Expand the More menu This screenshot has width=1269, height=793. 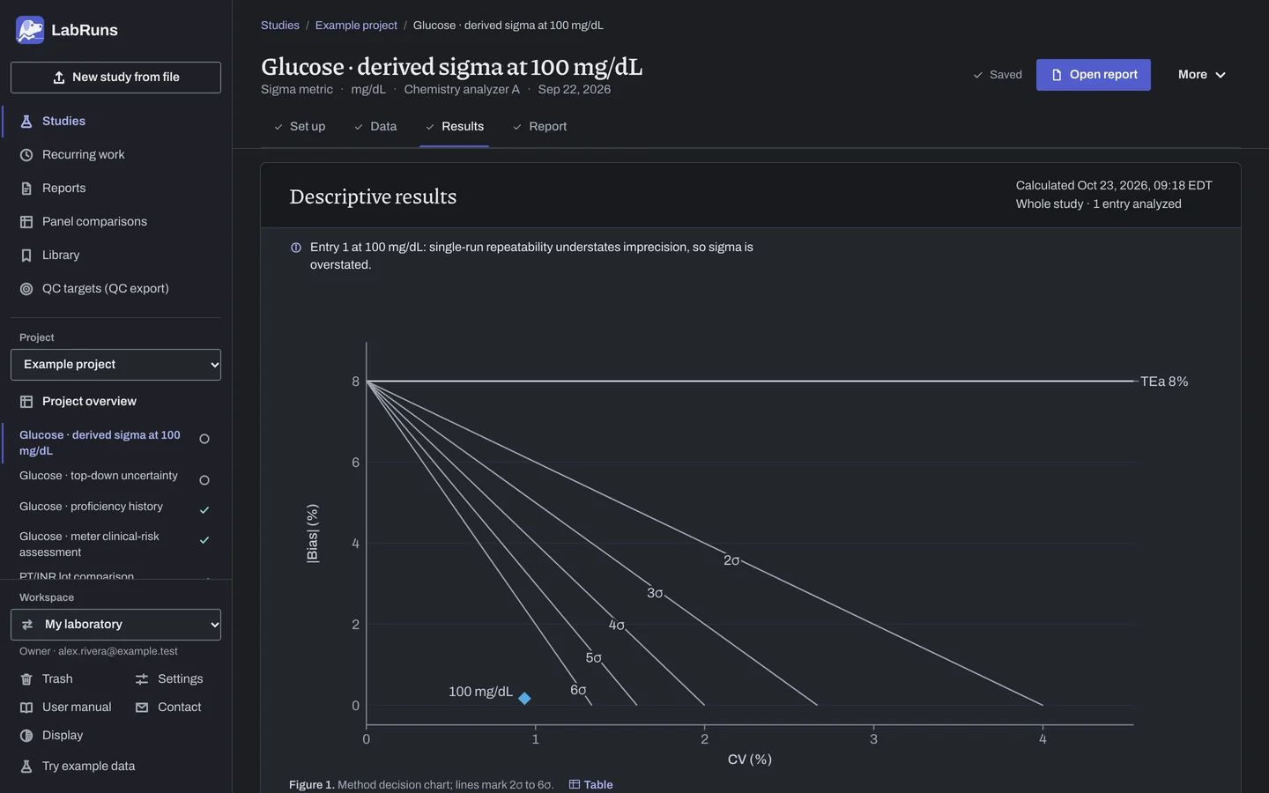pos(1202,75)
